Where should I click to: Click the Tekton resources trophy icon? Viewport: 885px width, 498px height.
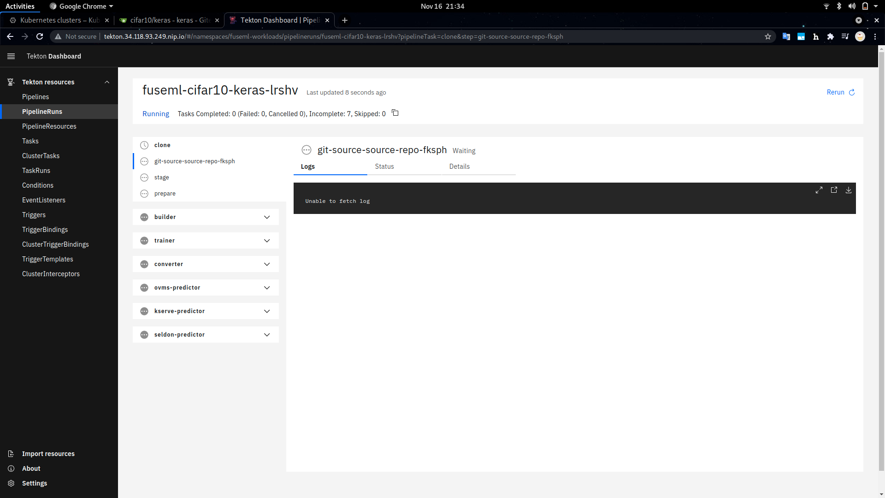pos(11,82)
